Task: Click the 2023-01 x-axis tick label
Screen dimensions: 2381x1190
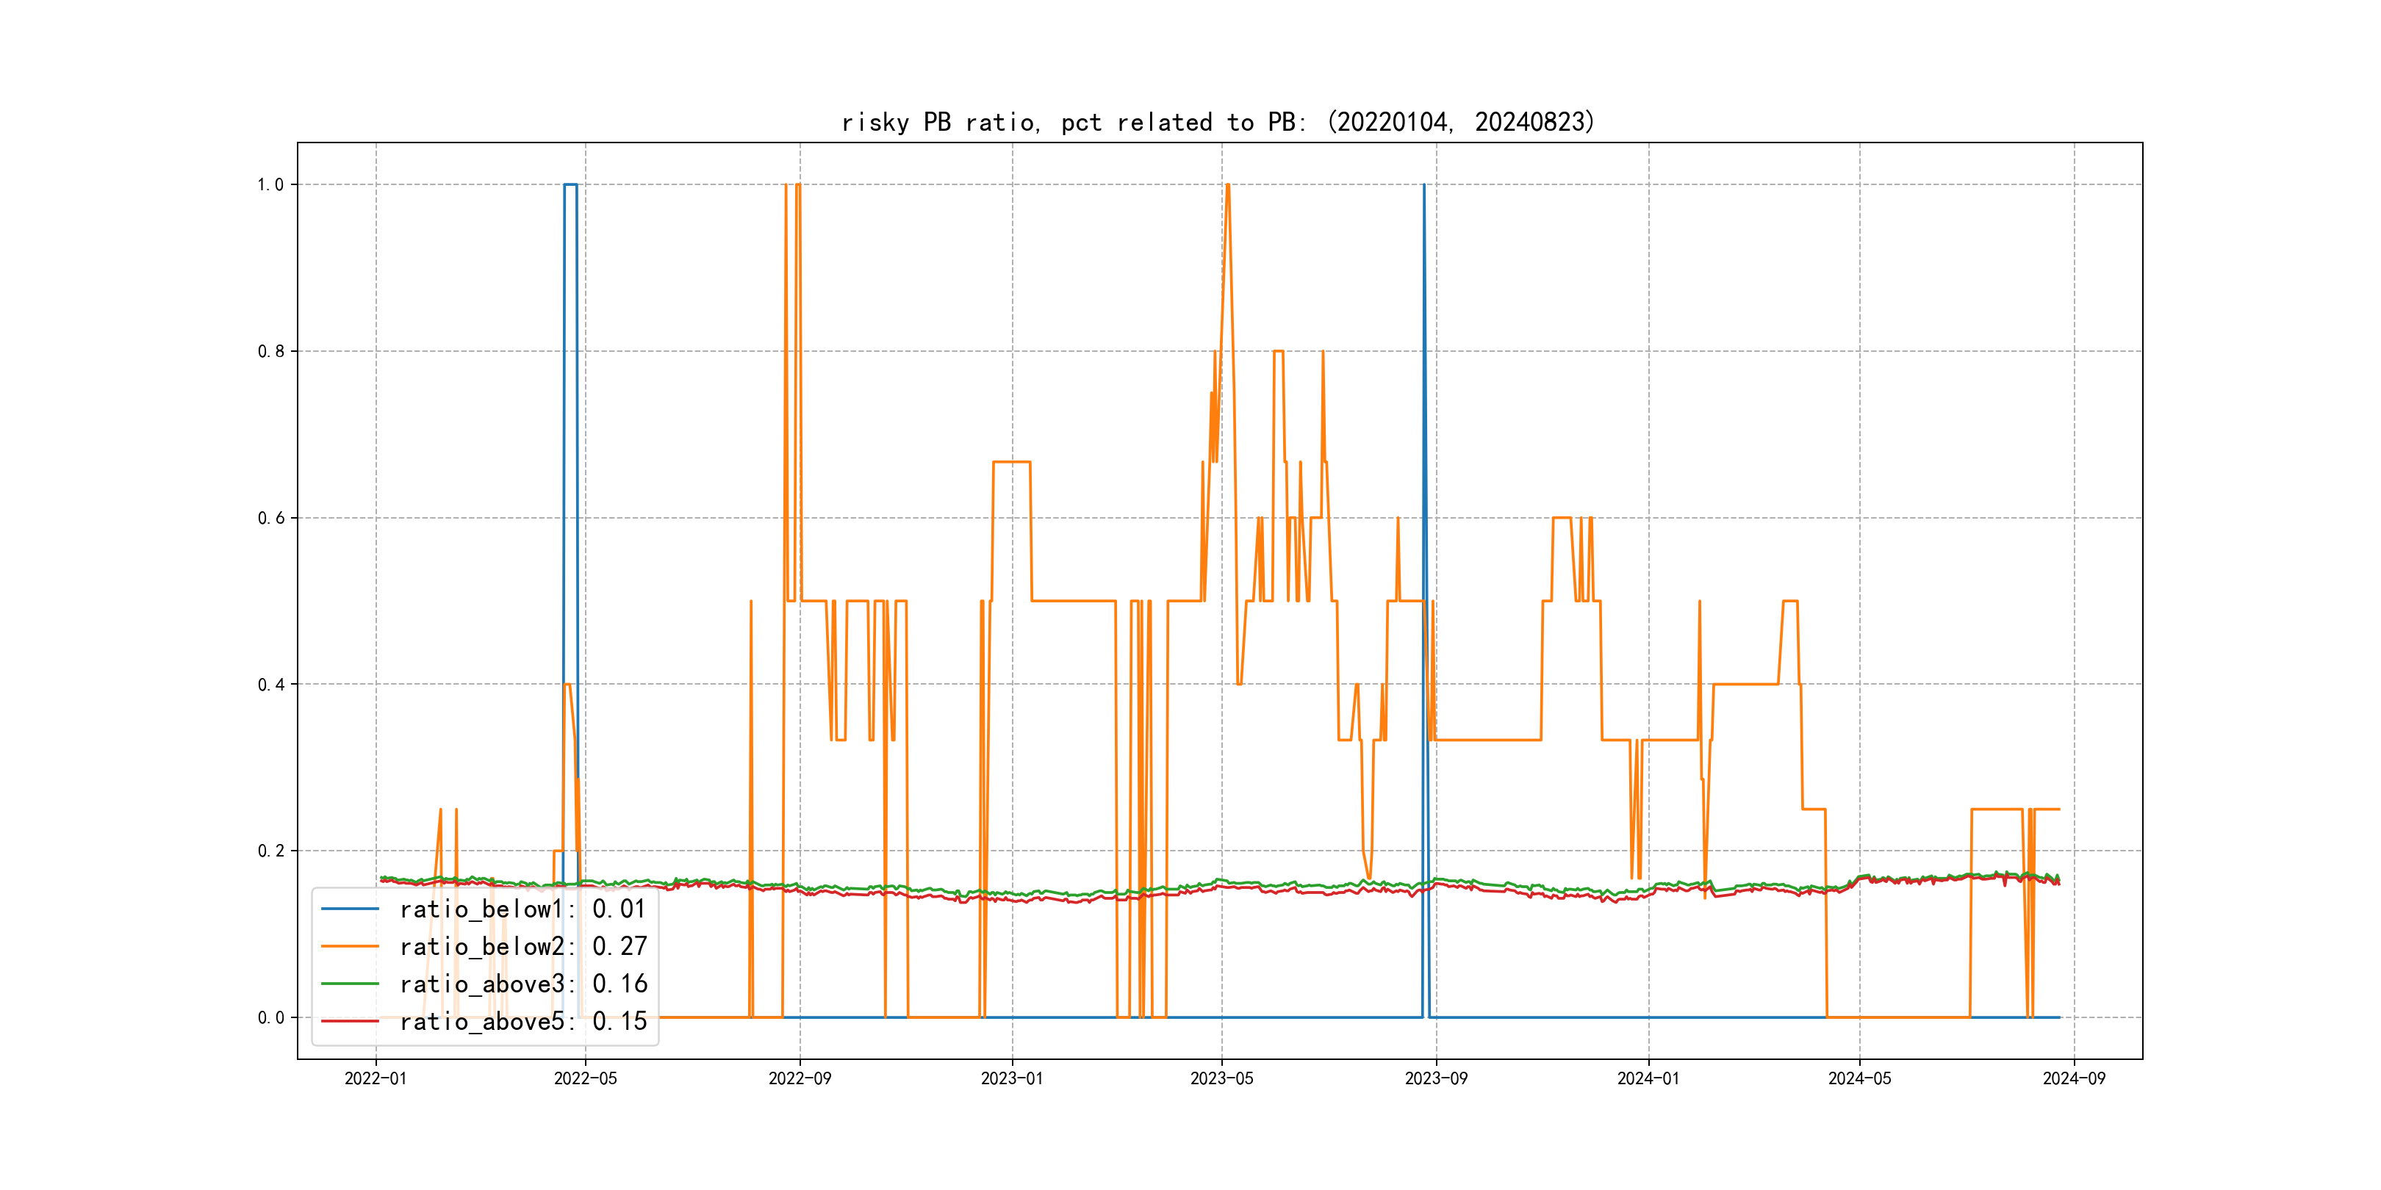Action: (x=1011, y=1078)
